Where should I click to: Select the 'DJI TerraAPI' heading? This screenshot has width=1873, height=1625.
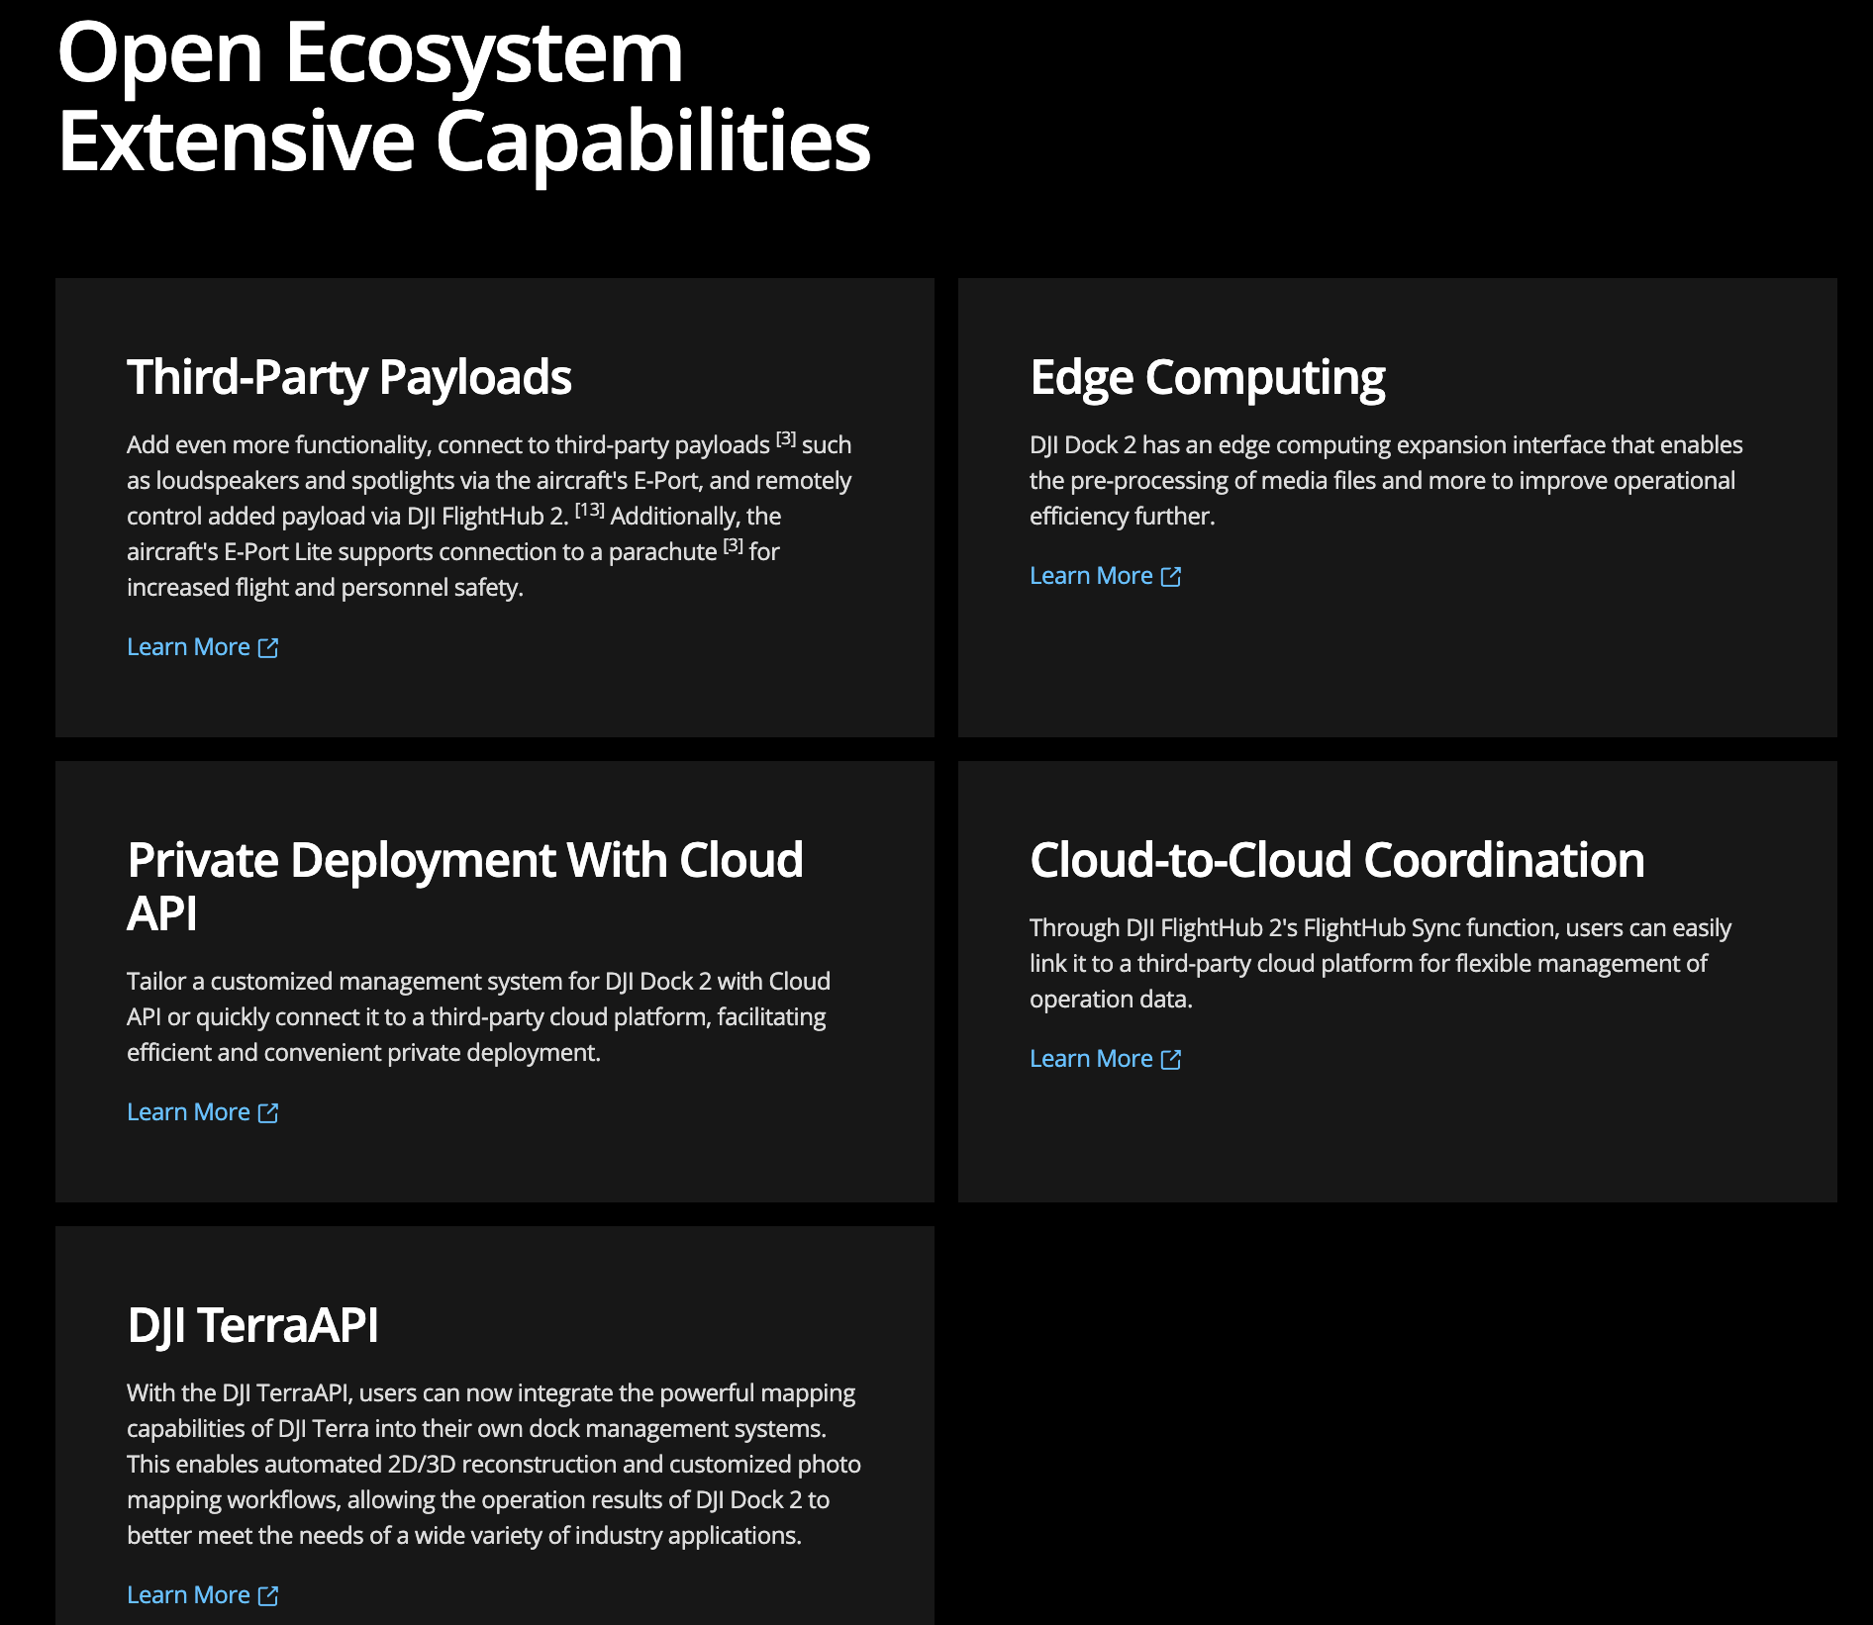pos(253,1326)
